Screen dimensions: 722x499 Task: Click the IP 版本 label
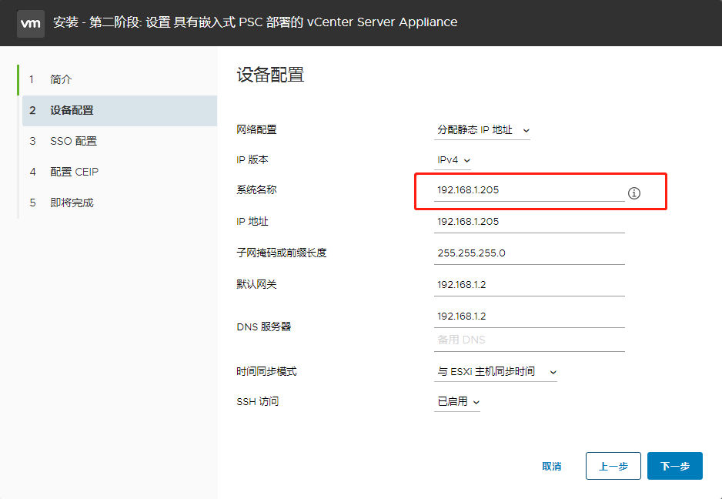[x=252, y=160]
